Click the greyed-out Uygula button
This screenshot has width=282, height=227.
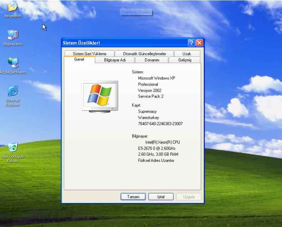[189, 197]
